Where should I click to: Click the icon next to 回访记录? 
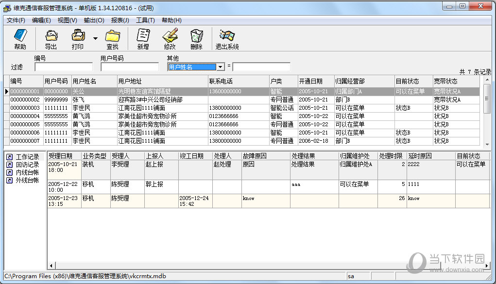point(10,165)
